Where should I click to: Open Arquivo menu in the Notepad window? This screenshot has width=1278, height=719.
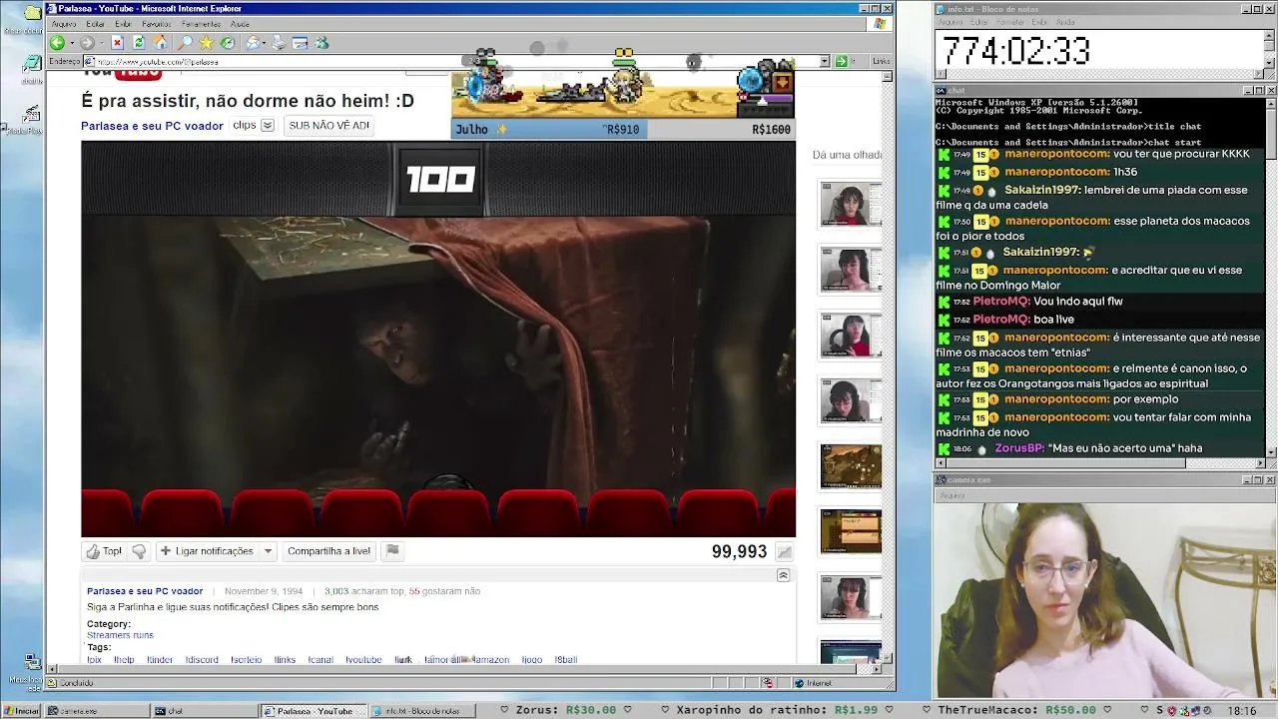pyautogui.click(x=951, y=22)
